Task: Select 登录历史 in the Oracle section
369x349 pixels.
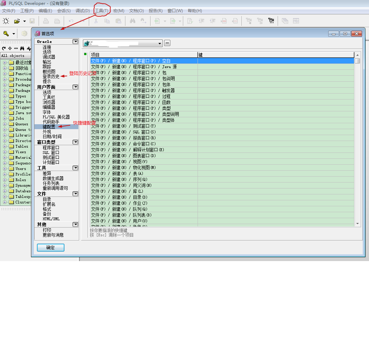Action: pyautogui.click(x=51, y=76)
